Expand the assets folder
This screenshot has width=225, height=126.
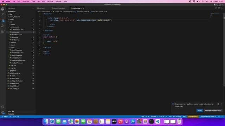point(13,24)
